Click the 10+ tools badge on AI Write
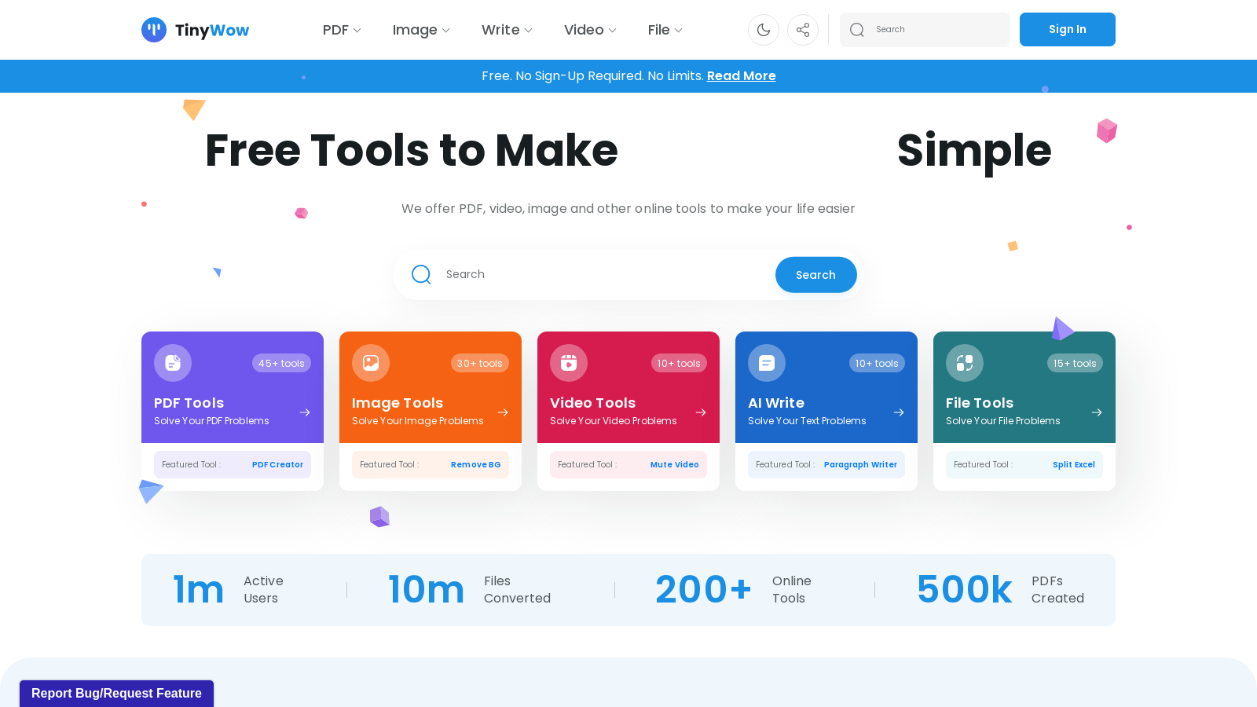The height and width of the screenshot is (707, 1257). [877, 363]
